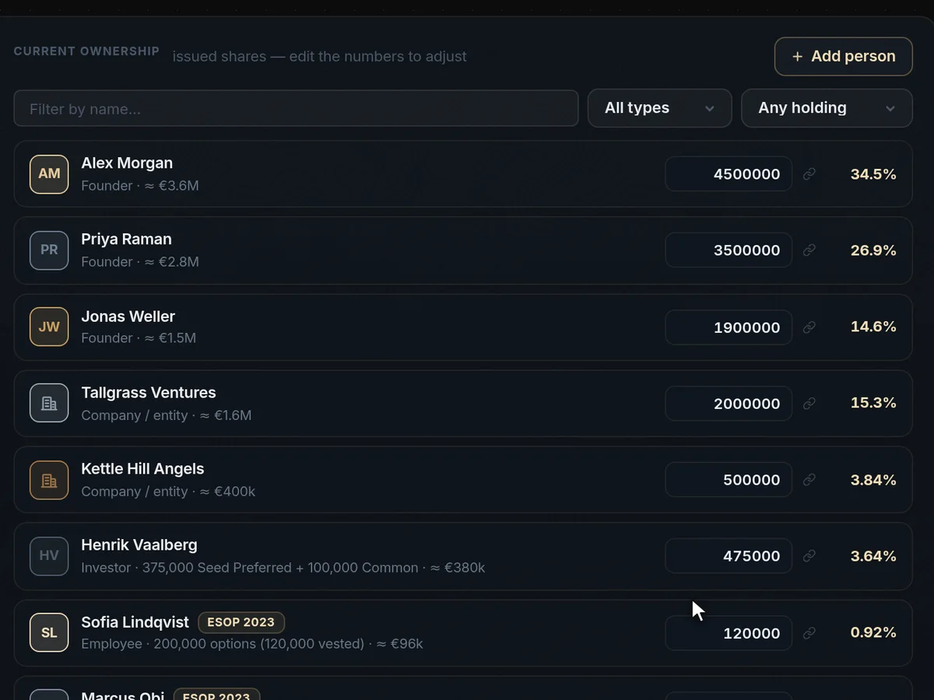Click the Marcus Obi row

point(463,688)
